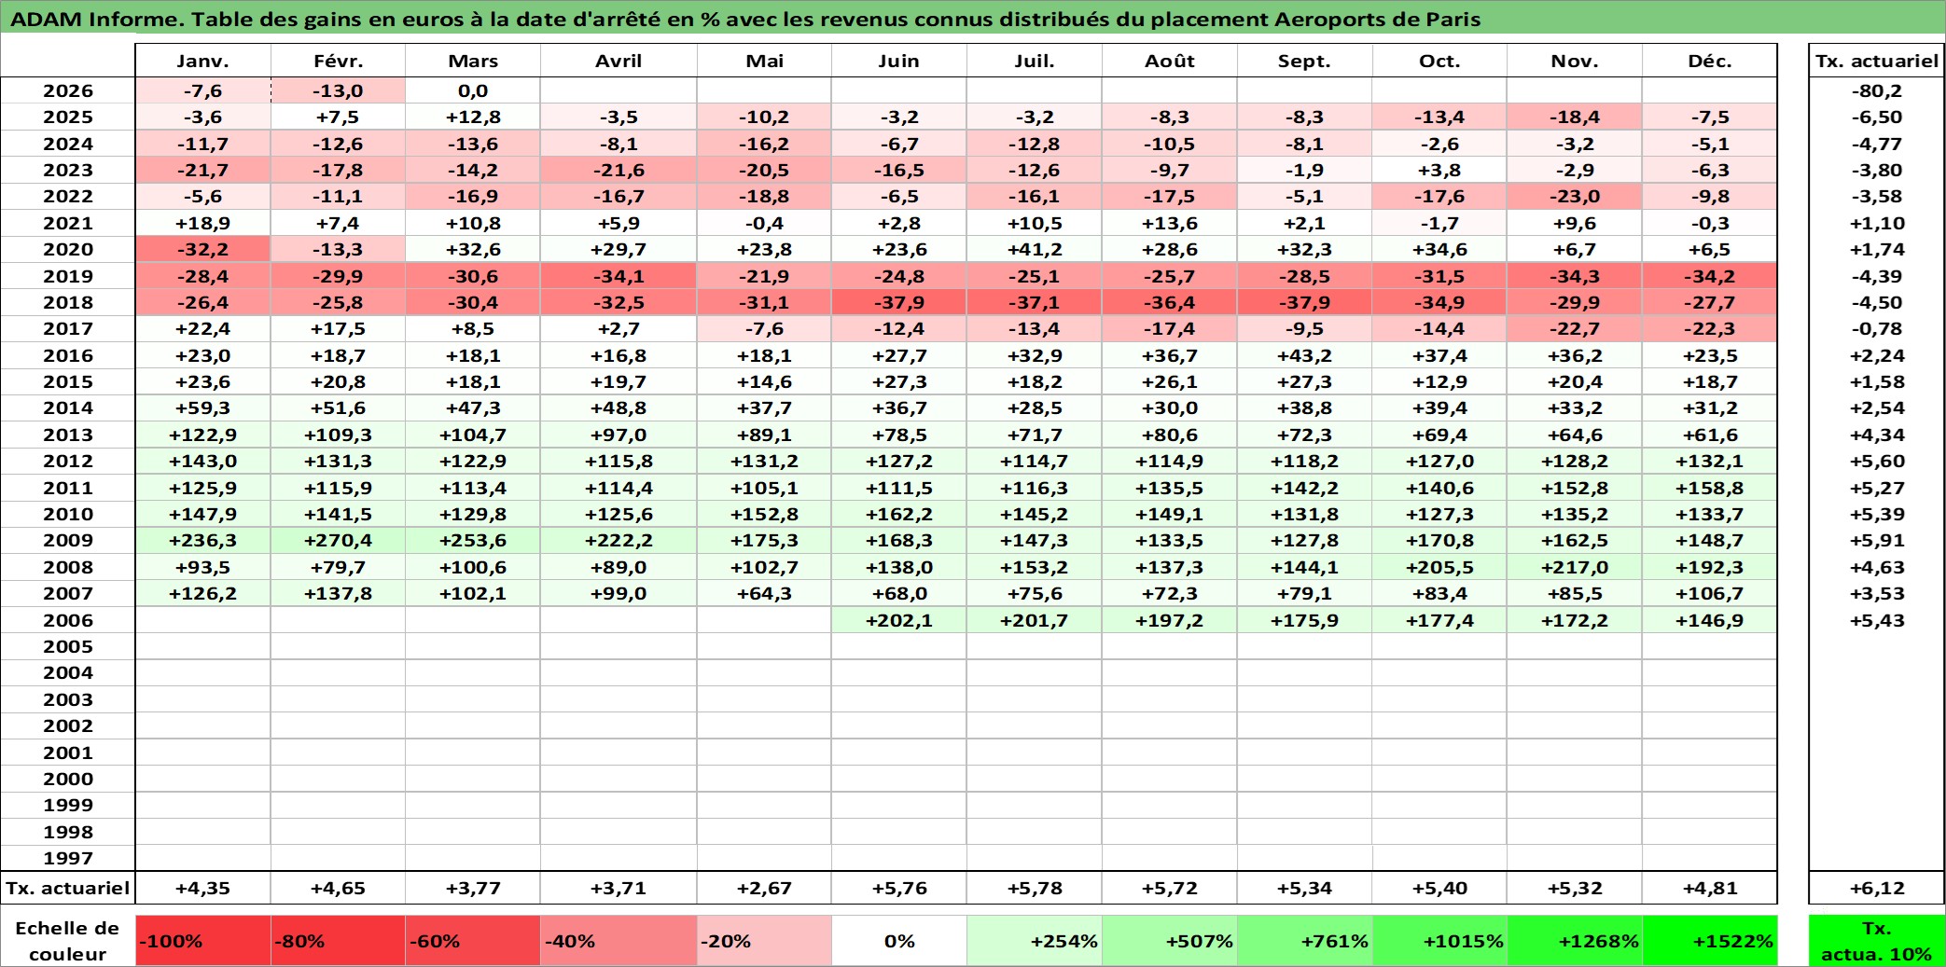The height and width of the screenshot is (967, 1946).
Task: Click the 'Echelle de couleur' label
Action: pos(68,941)
